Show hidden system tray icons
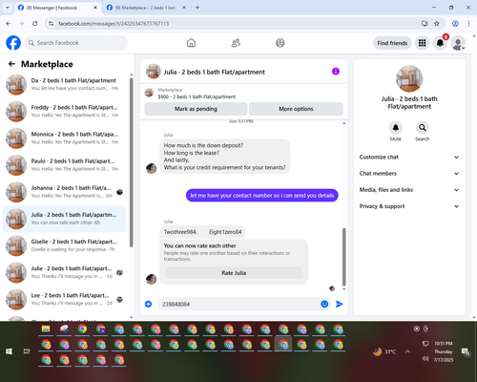The width and height of the screenshot is (477, 382). click(407, 351)
